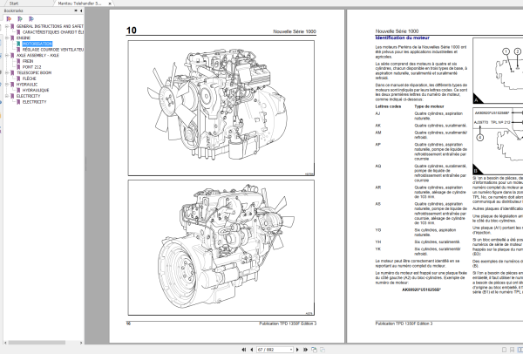
Task: Click 'Publication TPD 1350F Edition 3' on left page
Action: tap(288, 323)
